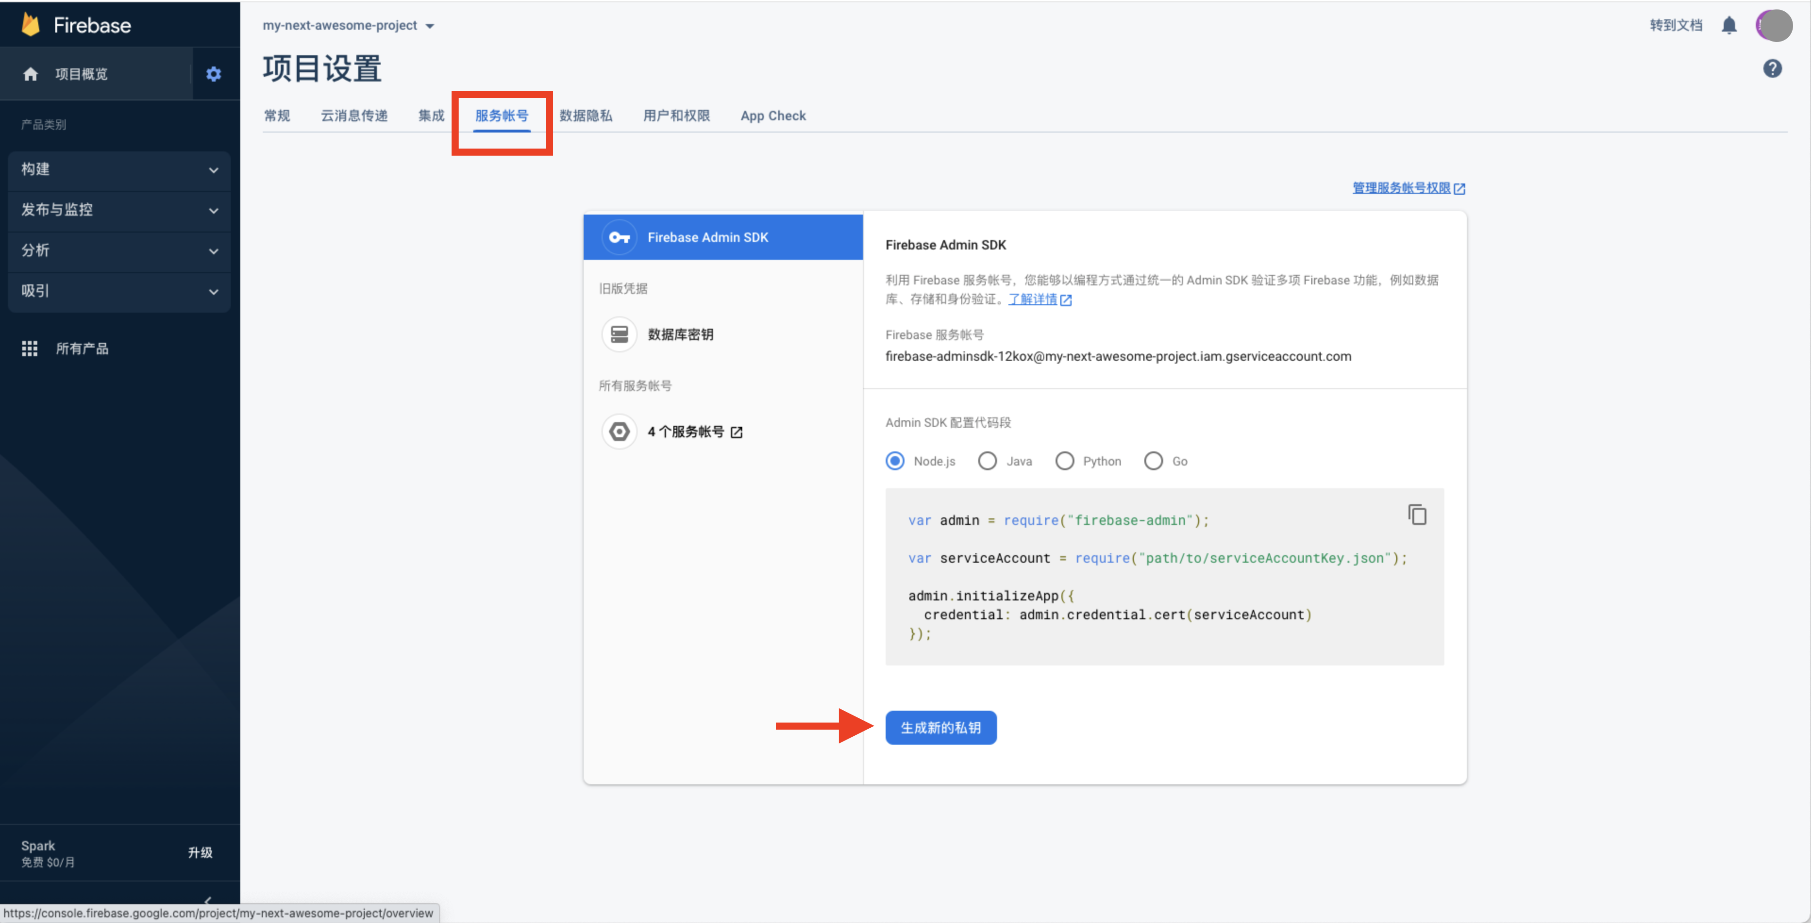Click the Firebase flame logo

pyautogui.click(x=31, y=25)
